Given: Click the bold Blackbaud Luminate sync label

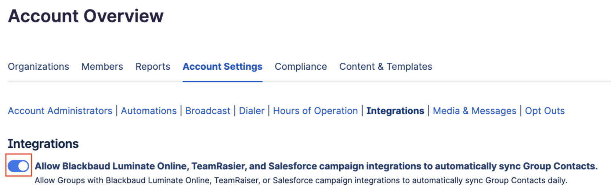Looking at the screenshot, I should tap(316, 166).
